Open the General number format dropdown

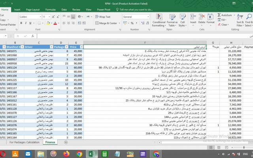148,17
